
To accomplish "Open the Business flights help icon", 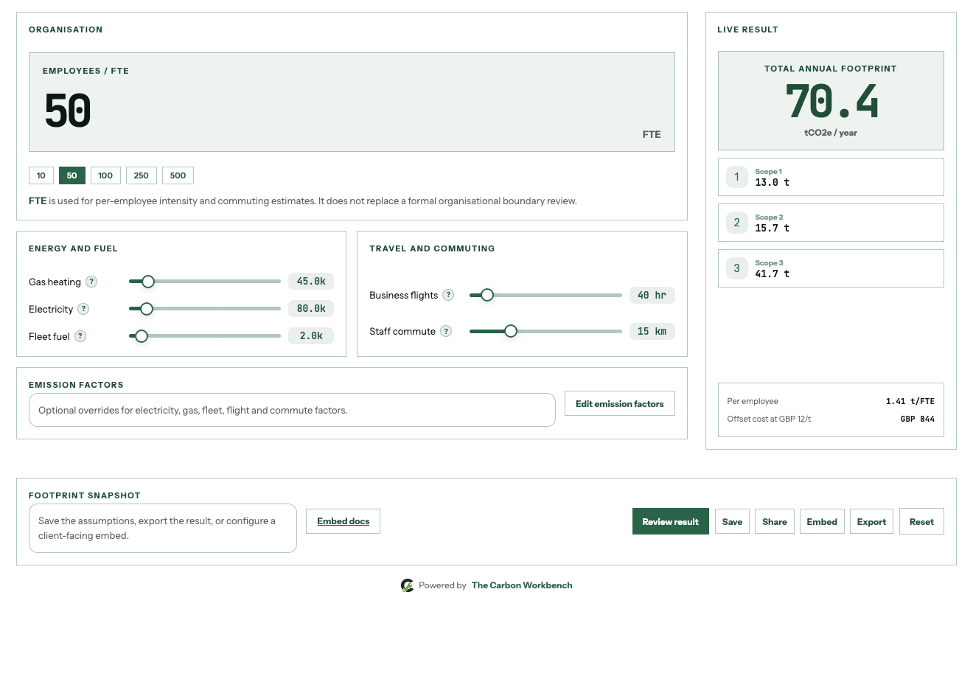I will tap(448, 295).
